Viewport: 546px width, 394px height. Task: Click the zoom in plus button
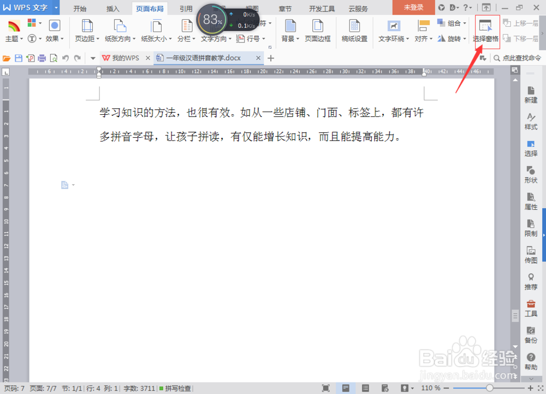pyautogui.click(x=530, y=388)
